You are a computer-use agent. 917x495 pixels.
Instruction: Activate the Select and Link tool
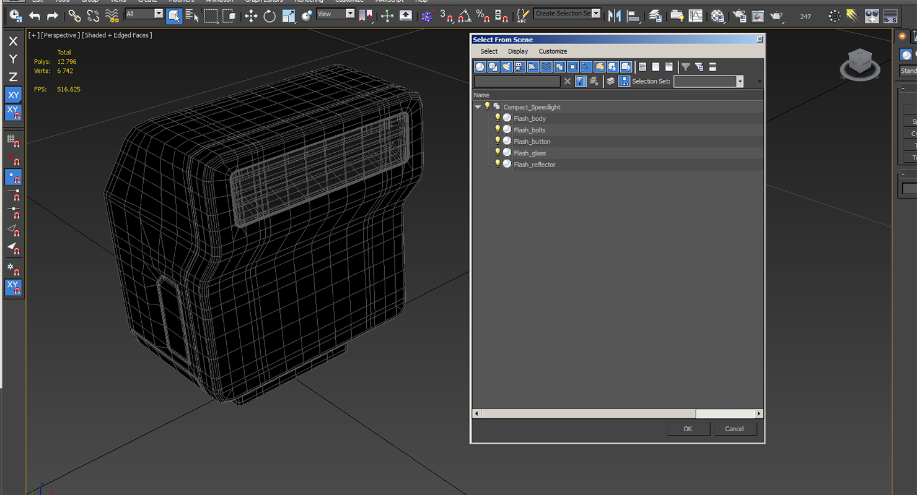[x=74, y=15]
